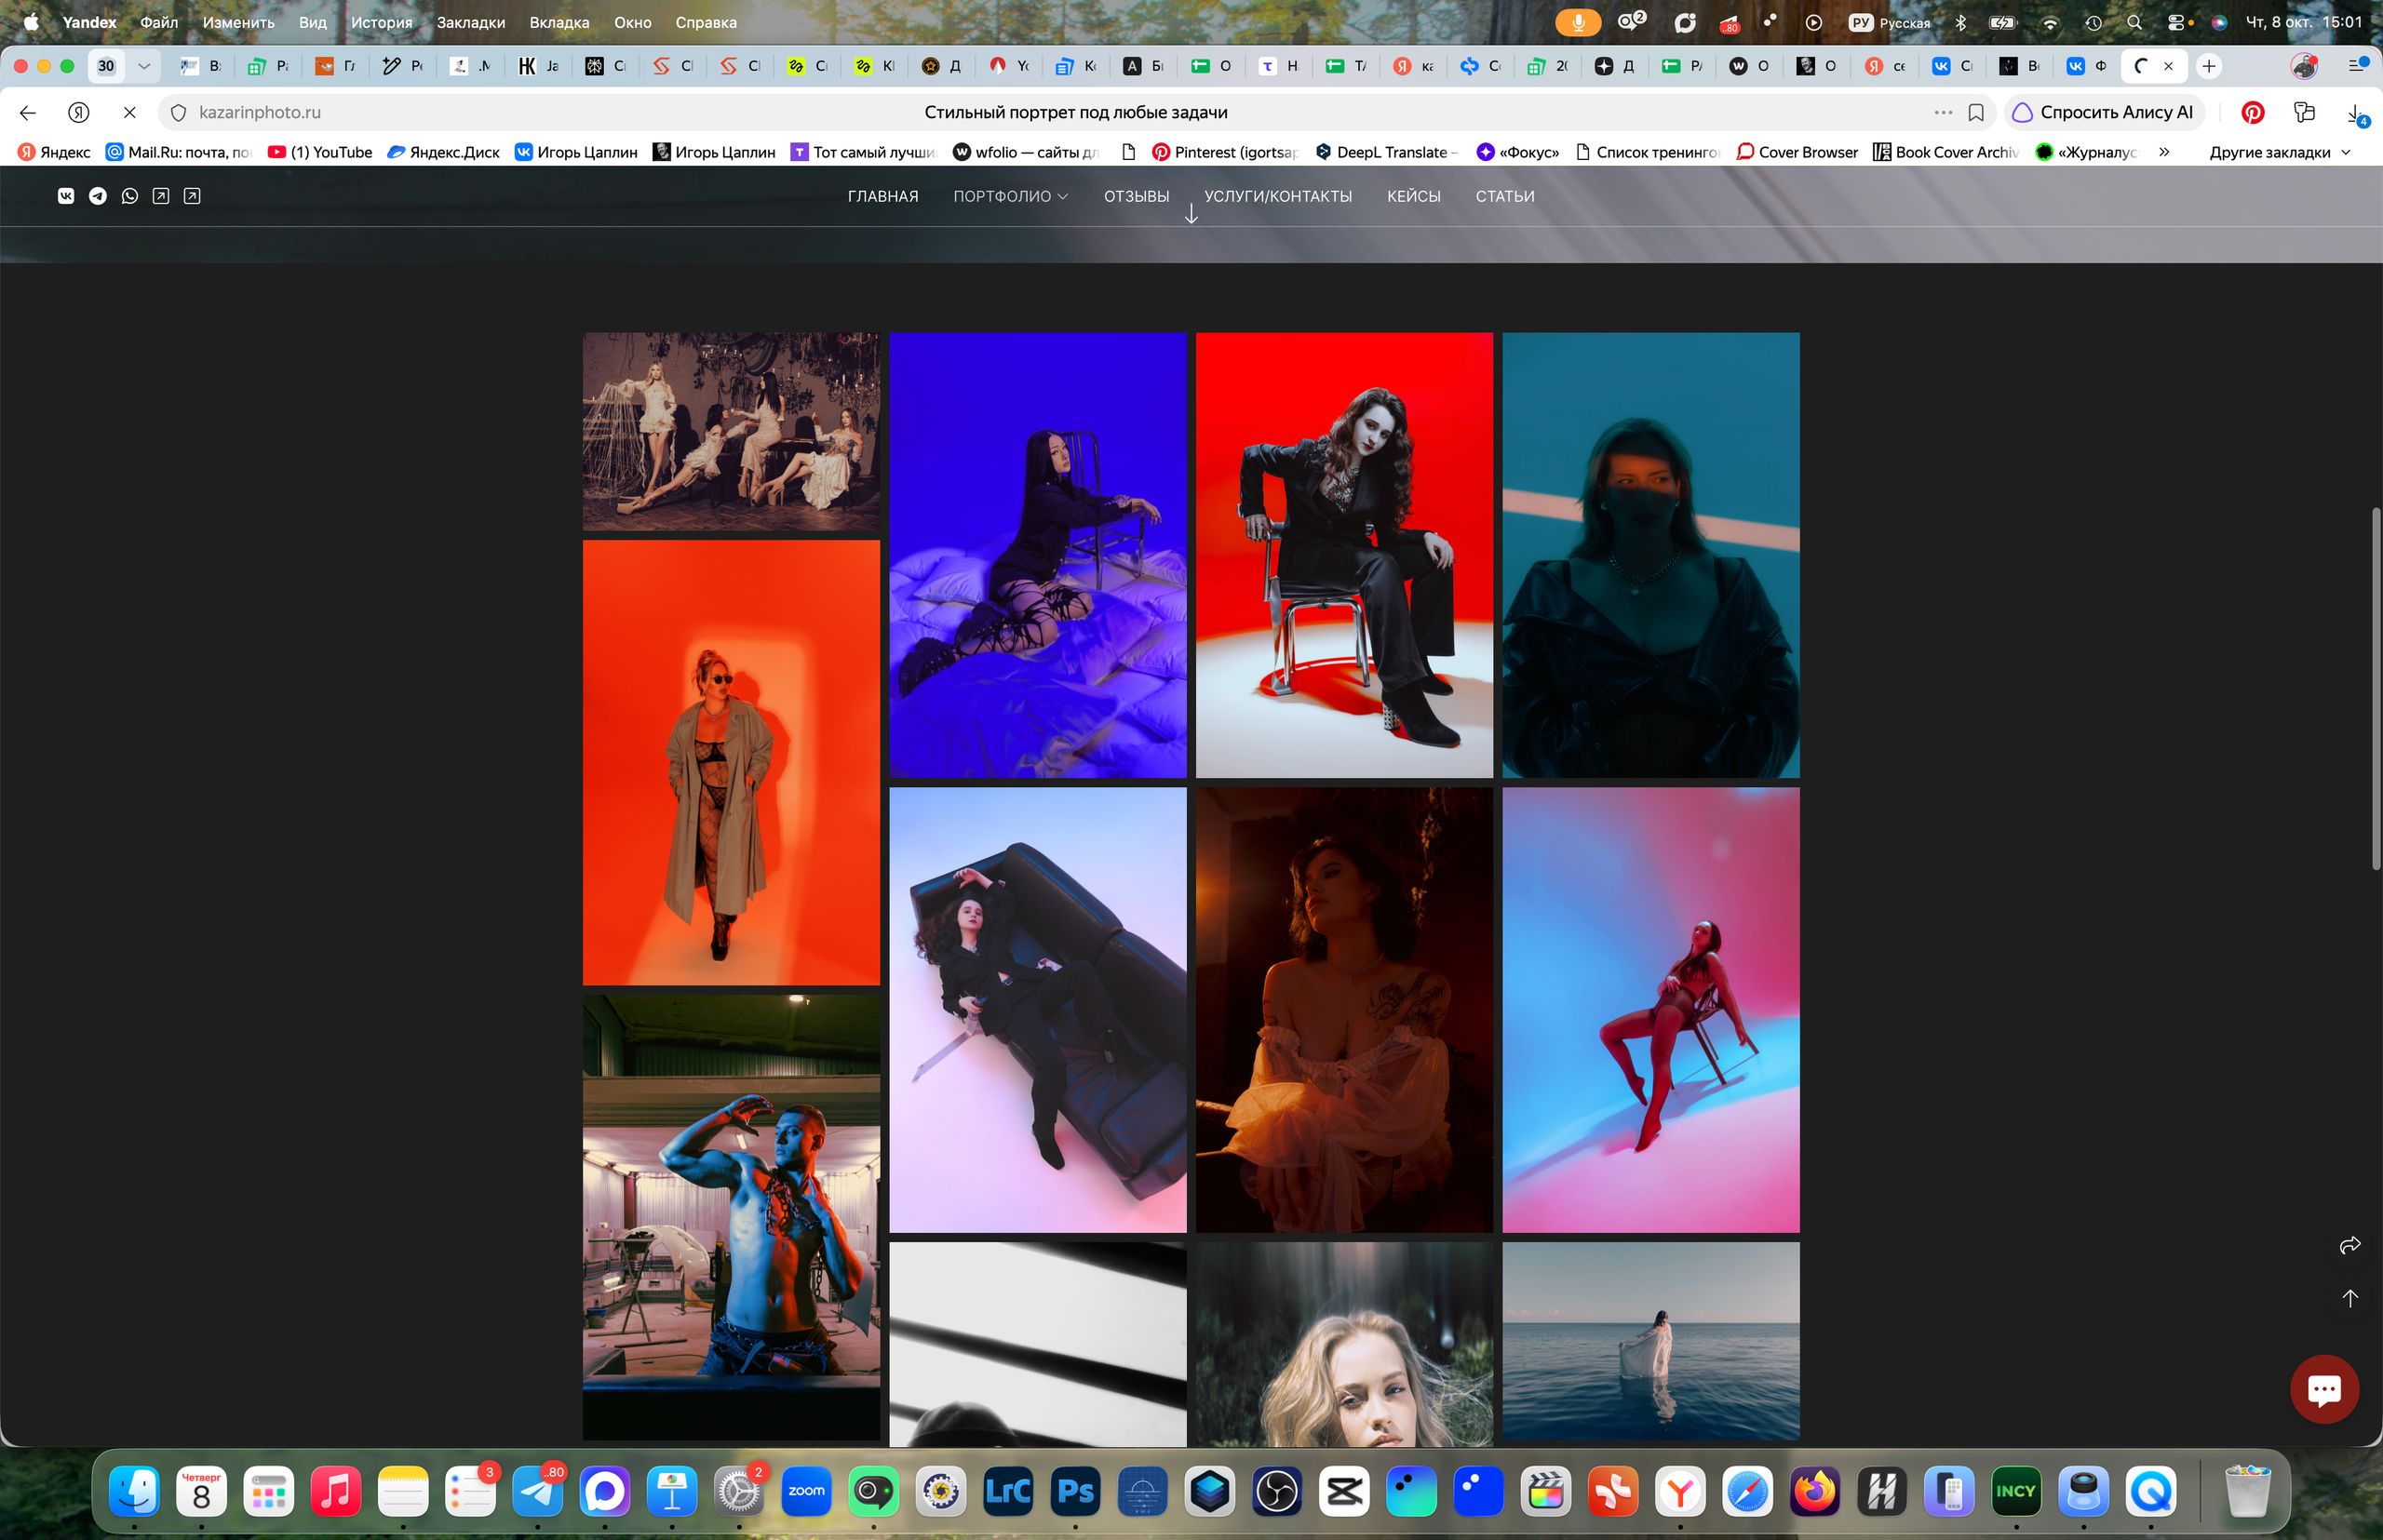Viewport: 2383px width, 1540px height.
Task: Open the DeepL Translate bookmark
Action: pyautogui.click(x=1385, y=152)
